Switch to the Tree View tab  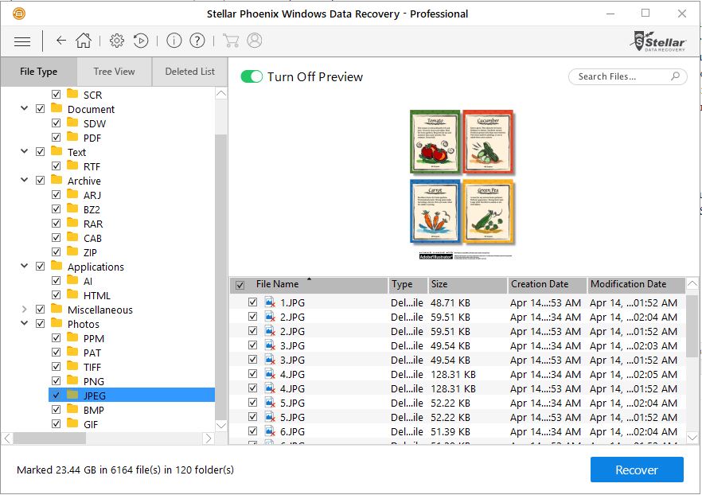coord(114,72)
